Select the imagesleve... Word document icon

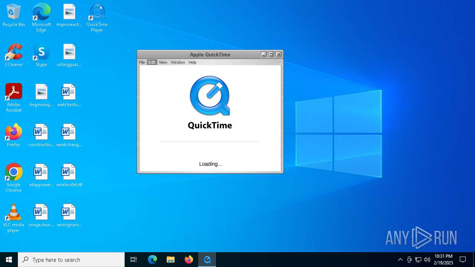pos(41,216)
